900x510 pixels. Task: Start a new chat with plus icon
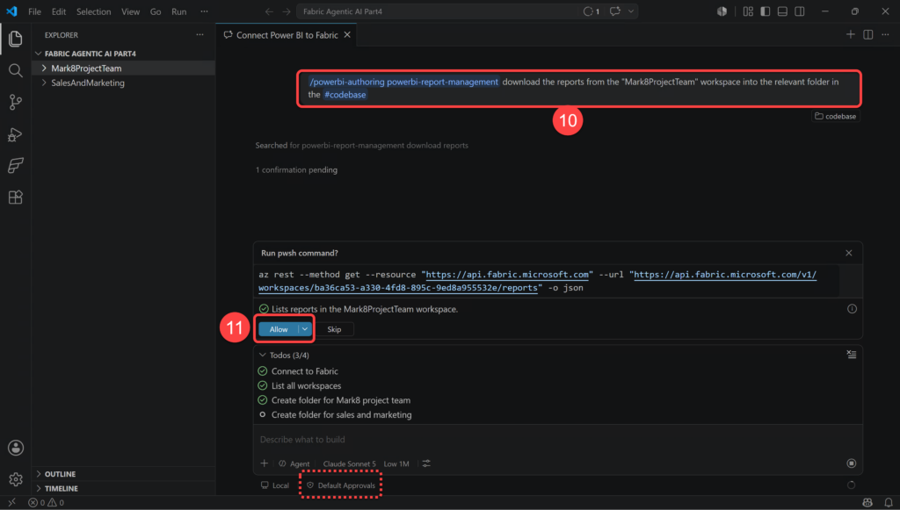pos(850,35)
